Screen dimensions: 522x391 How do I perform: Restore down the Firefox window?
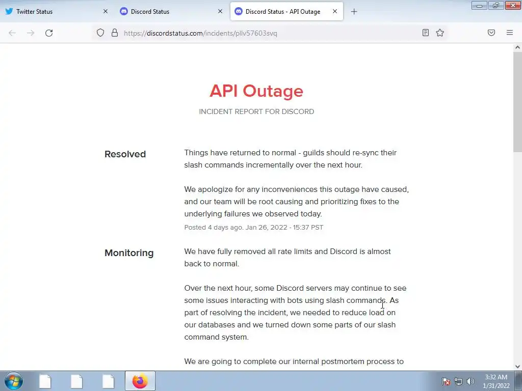495,5
